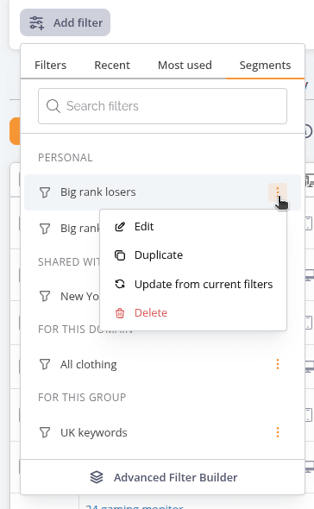
Task: Open the three-dot menu for All clothing
Action: coord(278,364)
